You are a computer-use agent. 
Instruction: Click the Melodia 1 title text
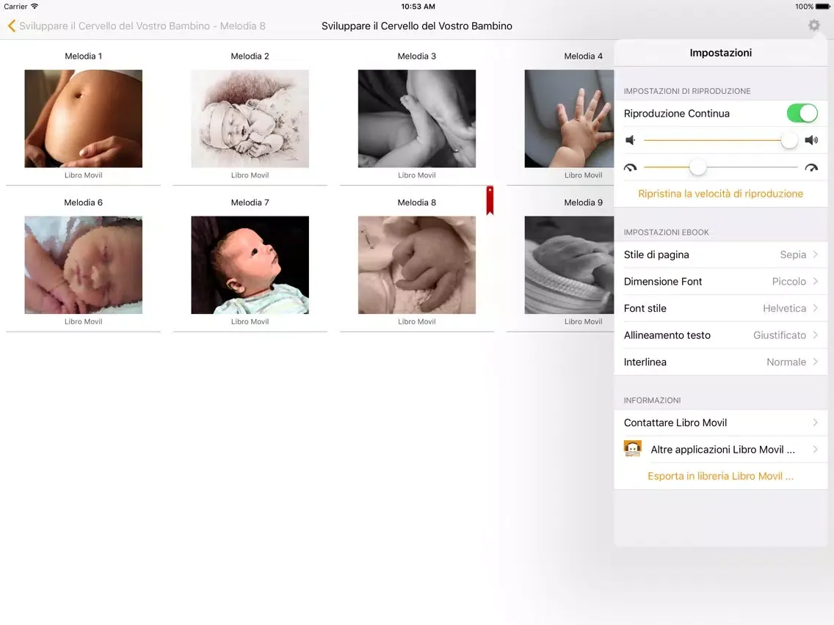[84, 56]
